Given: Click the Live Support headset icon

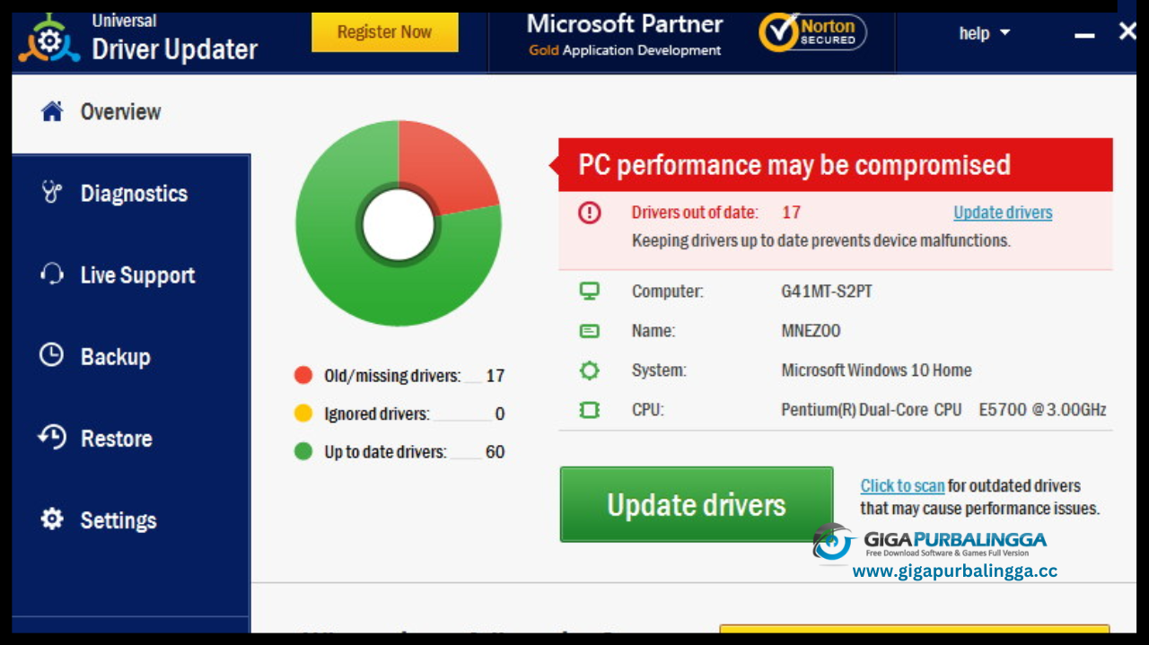Looking at the screenshot, I should tap(52, 275).
